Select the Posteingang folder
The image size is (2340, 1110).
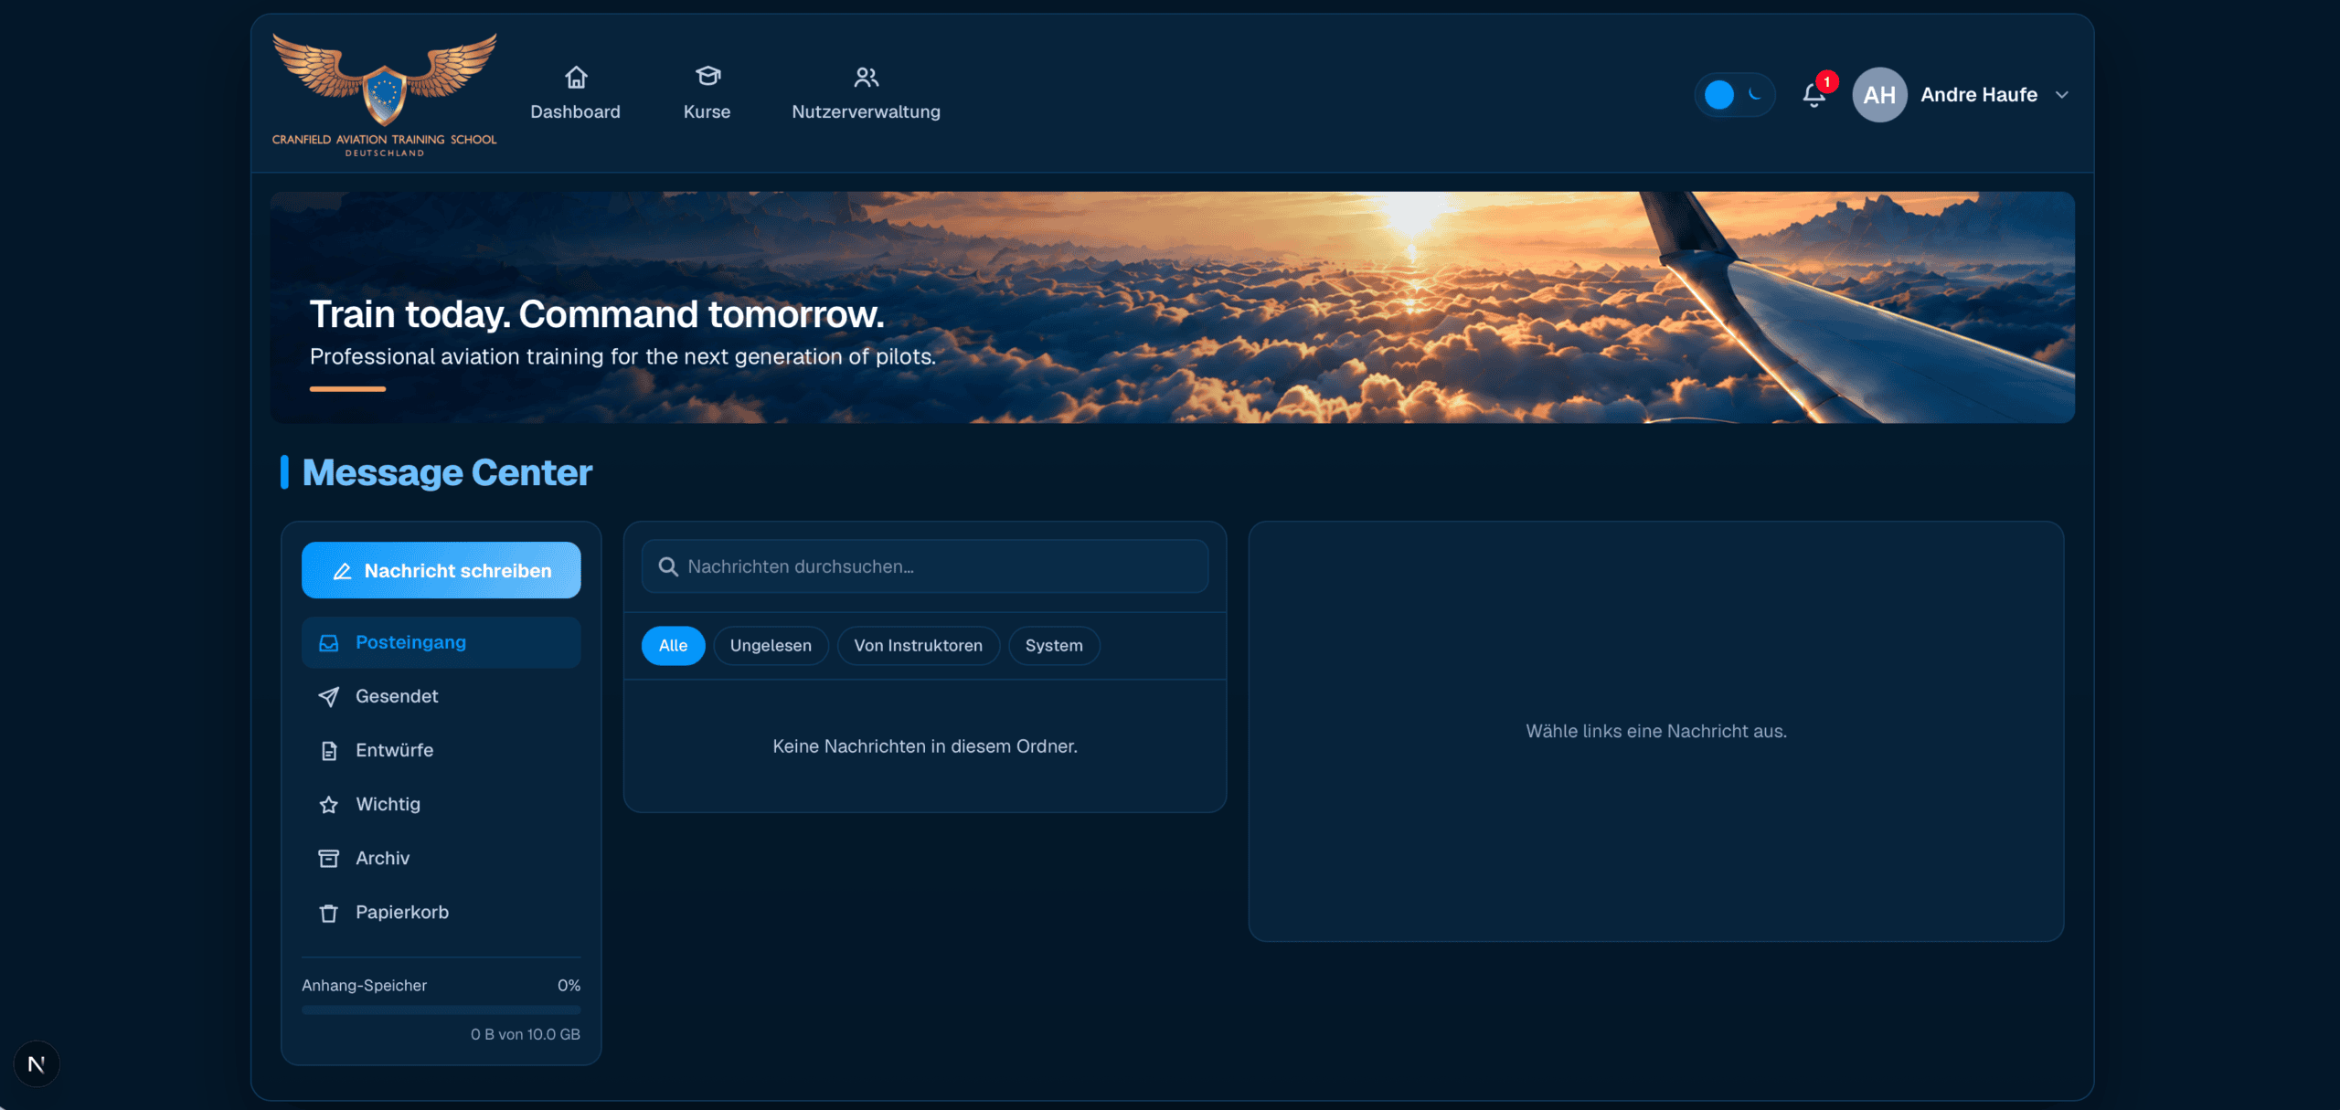pos(441,642)
